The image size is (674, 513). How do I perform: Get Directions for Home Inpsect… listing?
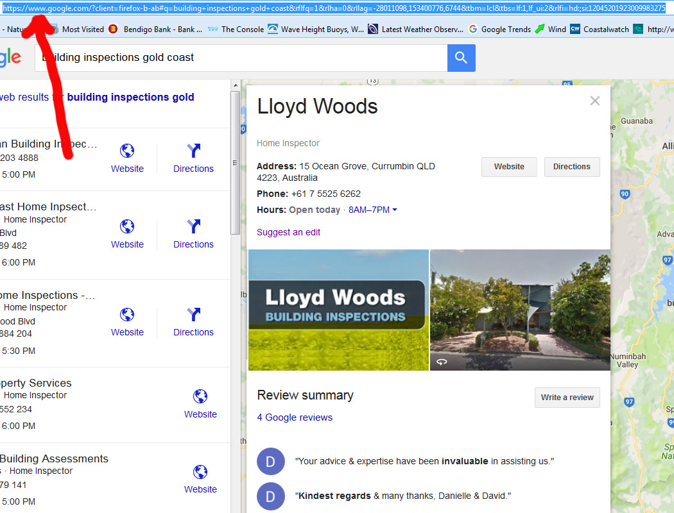click(193, 234)
